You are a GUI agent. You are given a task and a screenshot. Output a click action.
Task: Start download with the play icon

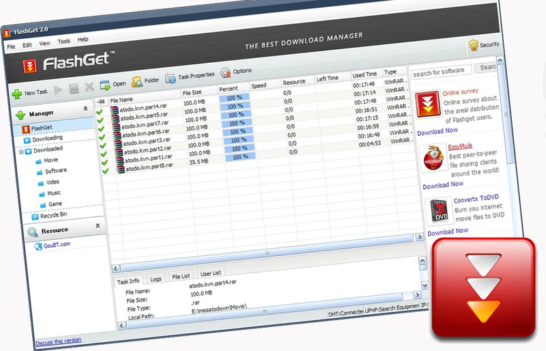click(58, 90)
